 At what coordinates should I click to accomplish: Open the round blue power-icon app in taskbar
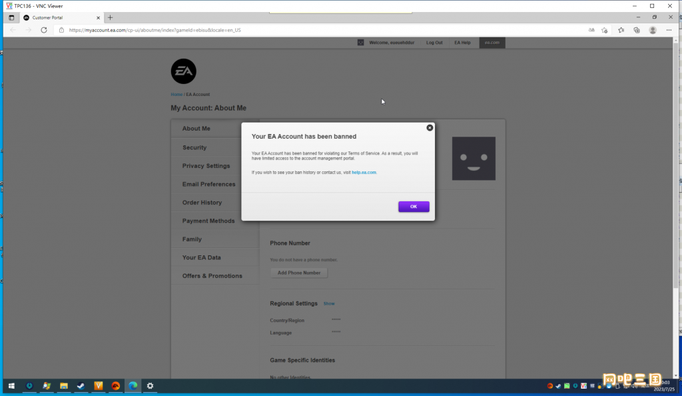pyautogui.click(x=29, y=386)
